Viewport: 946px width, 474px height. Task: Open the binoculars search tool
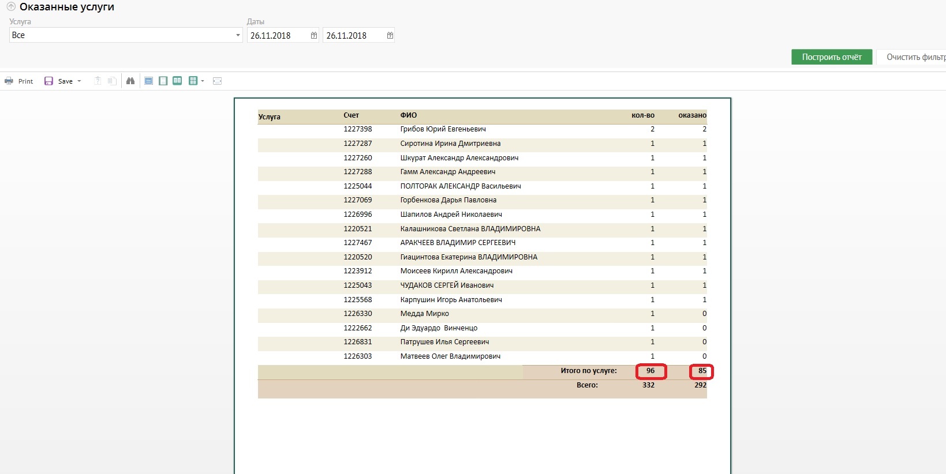tap(130, 81)
